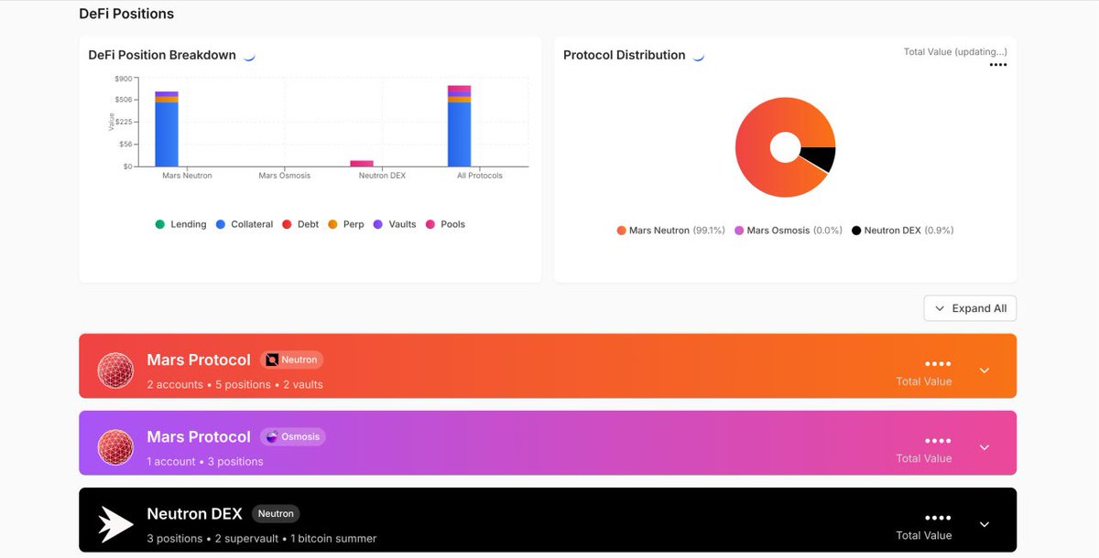Toggle Mars Neutron pie legend entry
Screen dimensions: 1099x558
pos(671,231)
